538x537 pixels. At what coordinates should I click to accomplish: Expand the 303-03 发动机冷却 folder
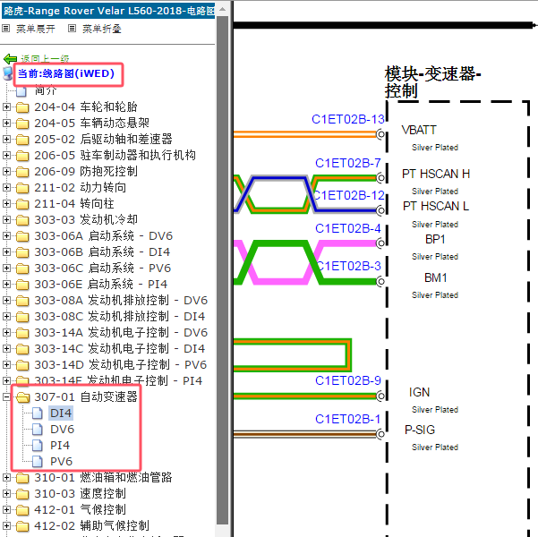(x=6, y=219)
